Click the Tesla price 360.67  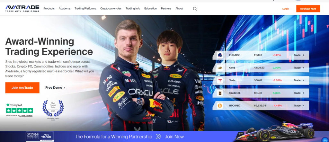pos(258,80)
